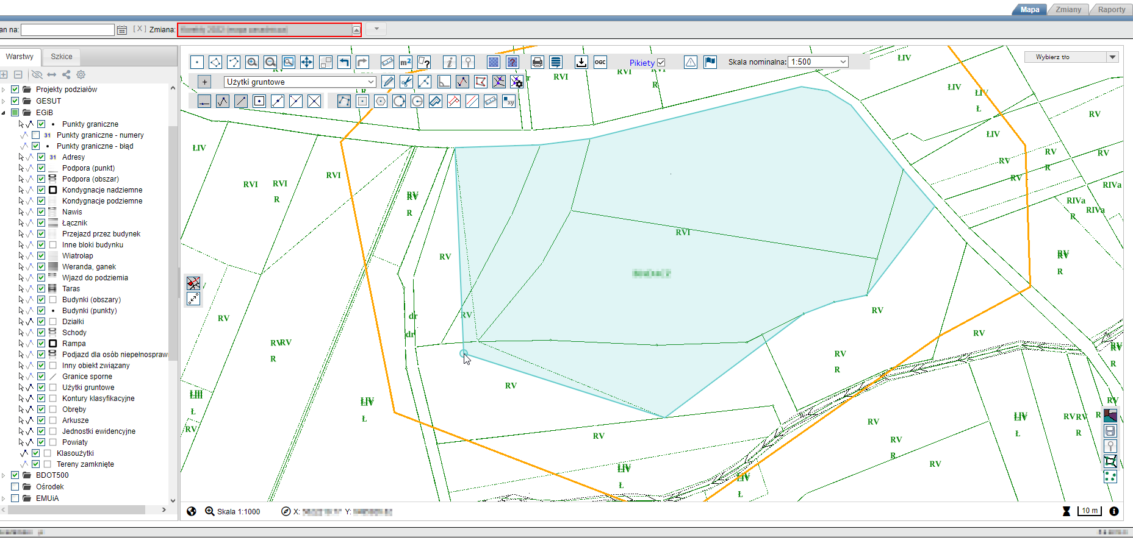Expand the EMUiA tree node
1133x546 pixels.
click(x=4, y=498)
